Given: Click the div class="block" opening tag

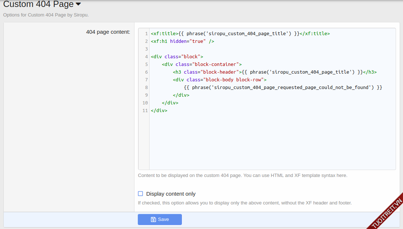Looking at the screenshot, I should [177, 57].
